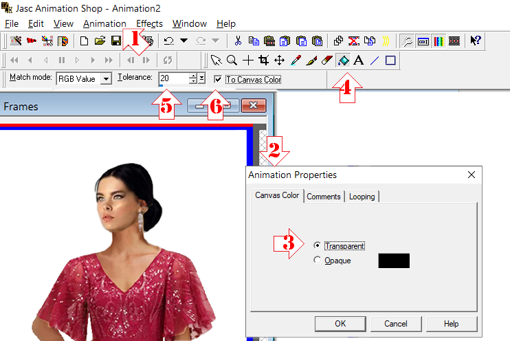Select the Mover tool
Screen dimensions: 510x341
pos(280,60)
